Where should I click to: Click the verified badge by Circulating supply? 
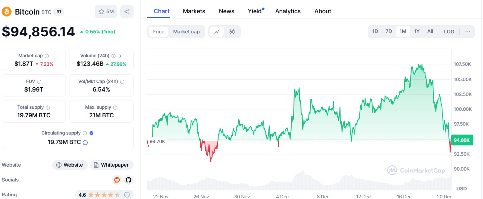(92, 133)
